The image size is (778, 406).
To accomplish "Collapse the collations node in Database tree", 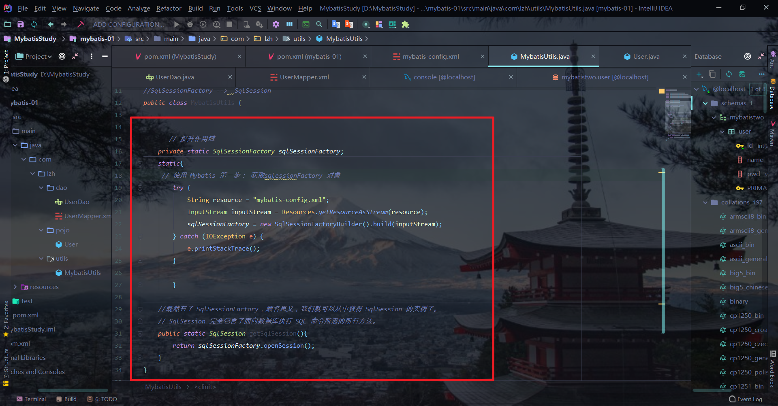I will point(705,202).
